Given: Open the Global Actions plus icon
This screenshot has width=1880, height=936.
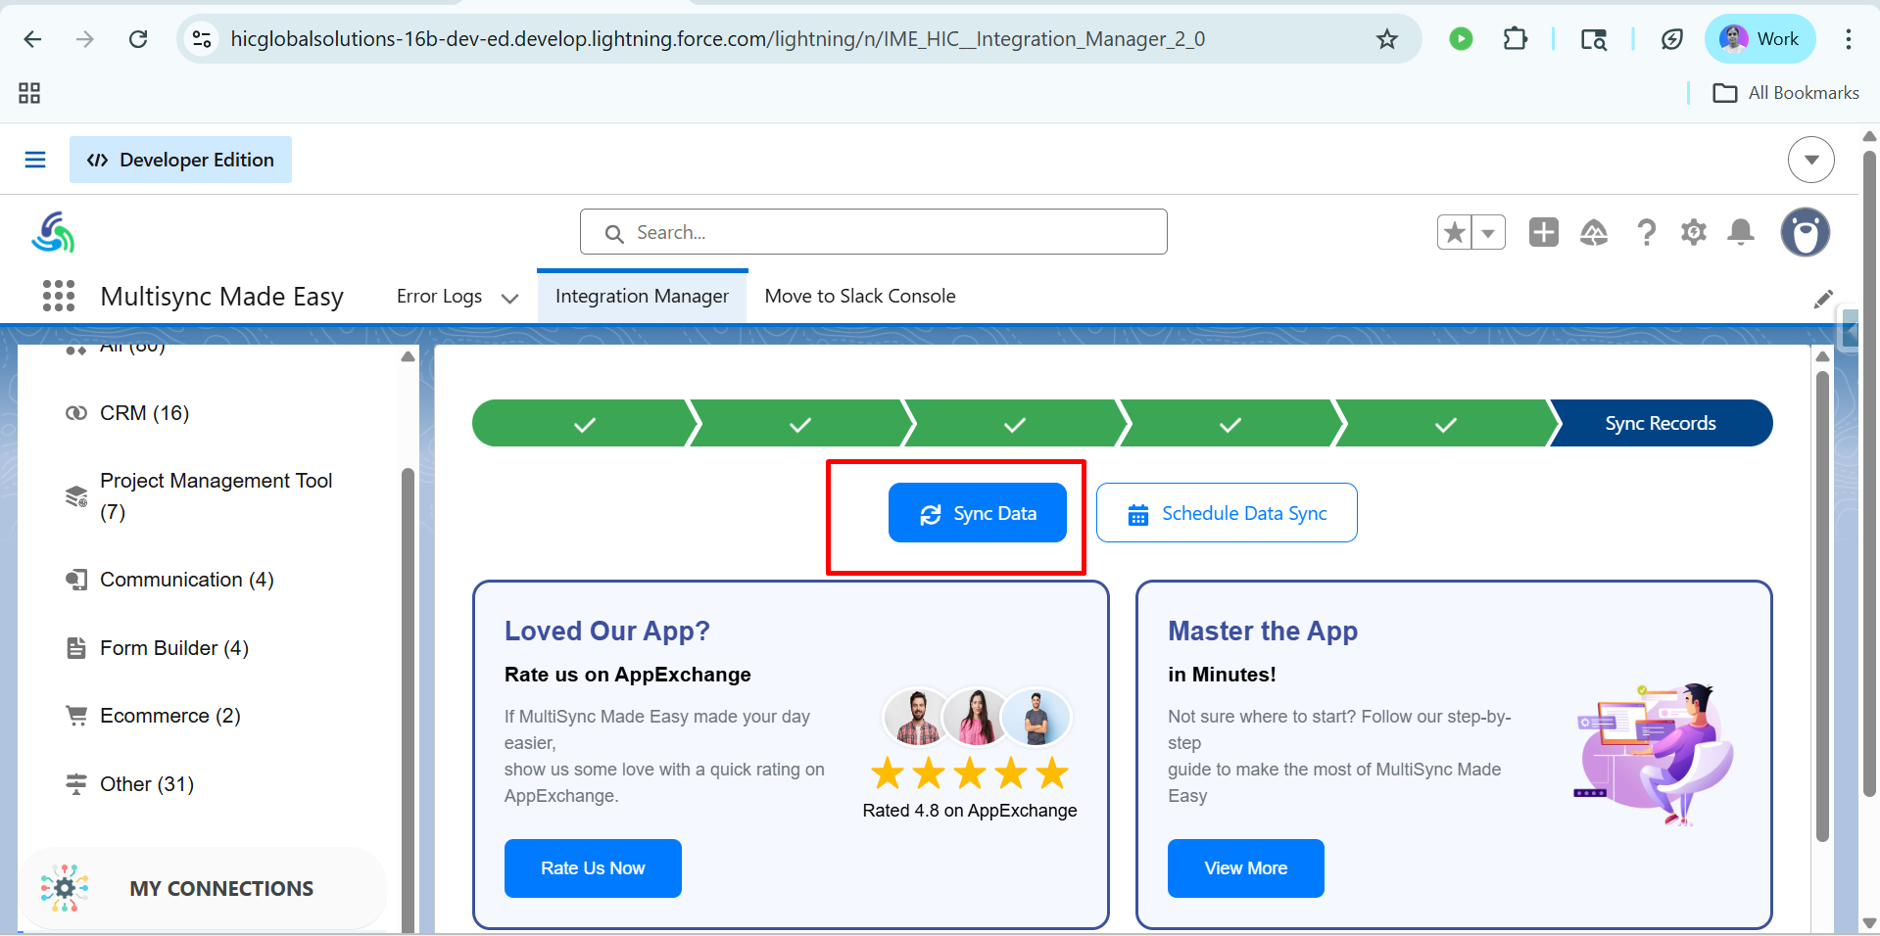Looking at the screenshot, I should (1543, 233).
